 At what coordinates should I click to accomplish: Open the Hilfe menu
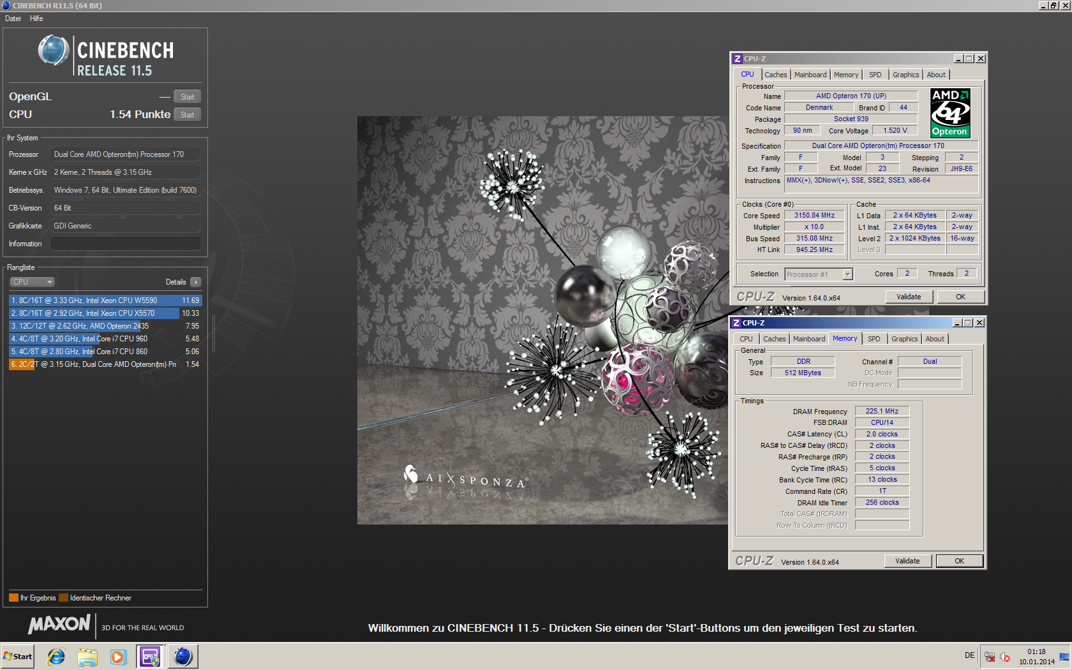[36, 19]
